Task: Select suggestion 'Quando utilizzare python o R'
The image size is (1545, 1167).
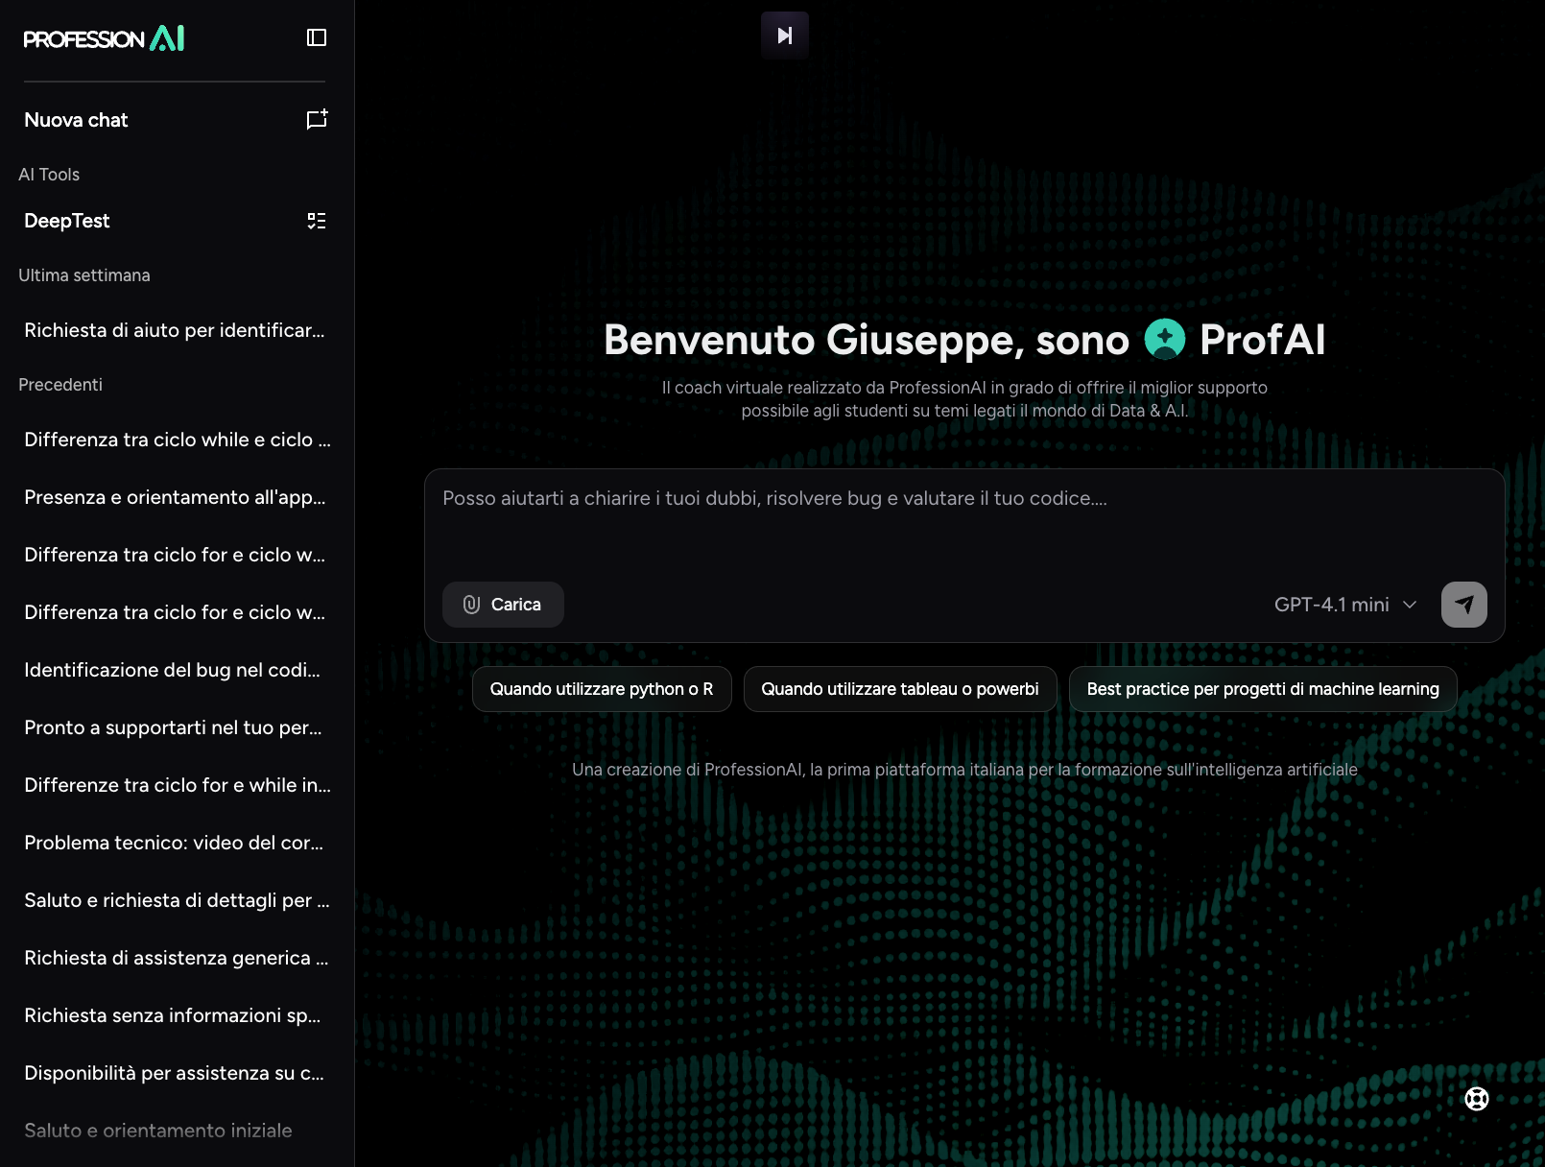Action: [x=602, y=689]
